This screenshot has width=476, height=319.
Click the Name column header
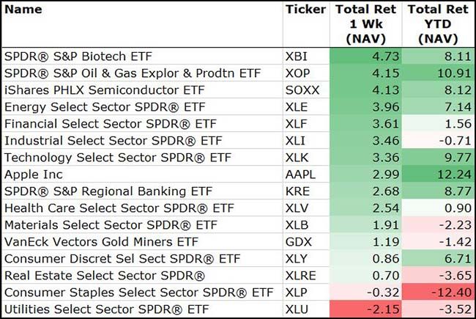23,10
